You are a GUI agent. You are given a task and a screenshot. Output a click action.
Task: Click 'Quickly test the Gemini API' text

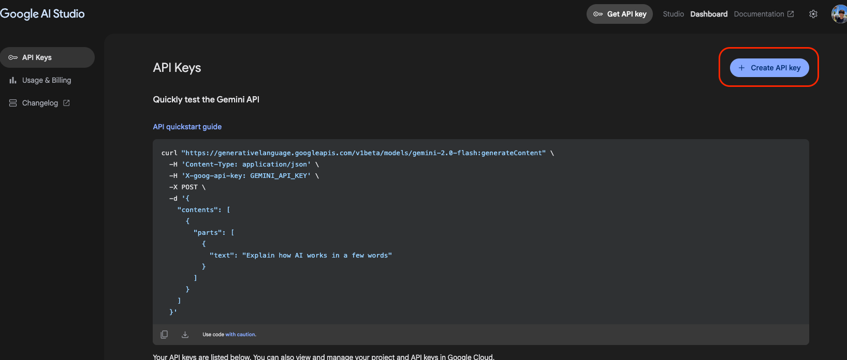click(x=206, y=99)
